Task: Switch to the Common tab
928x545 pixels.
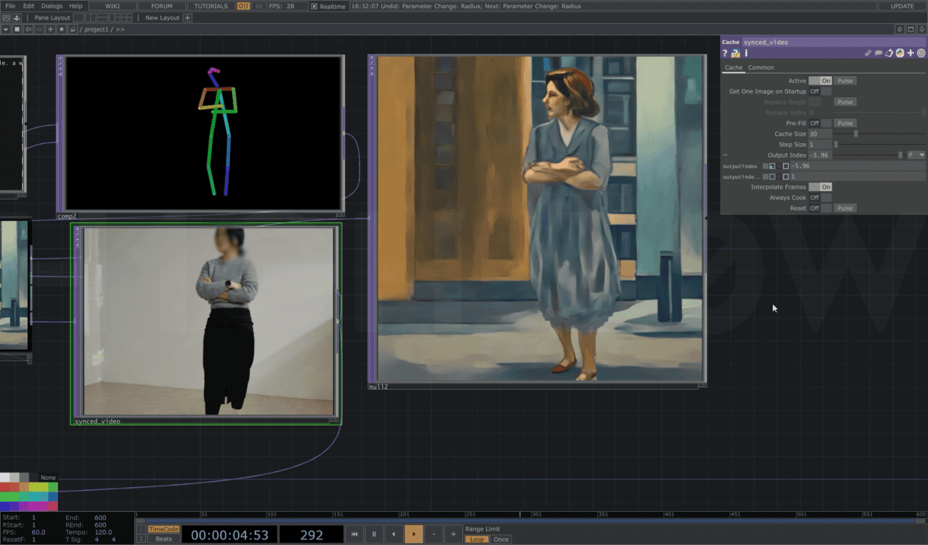Action: pyautogui.click(x=761, y=68)
